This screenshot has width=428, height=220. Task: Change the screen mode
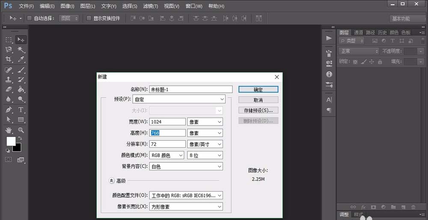[21, 160]
